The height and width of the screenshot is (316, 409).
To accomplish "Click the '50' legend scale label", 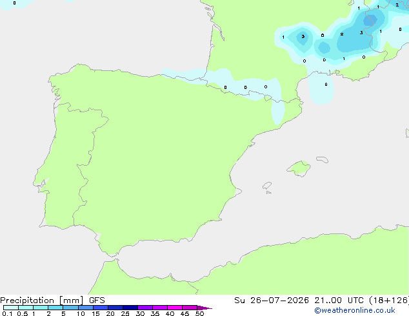I will pyautogui.click(x=200, y=313).
